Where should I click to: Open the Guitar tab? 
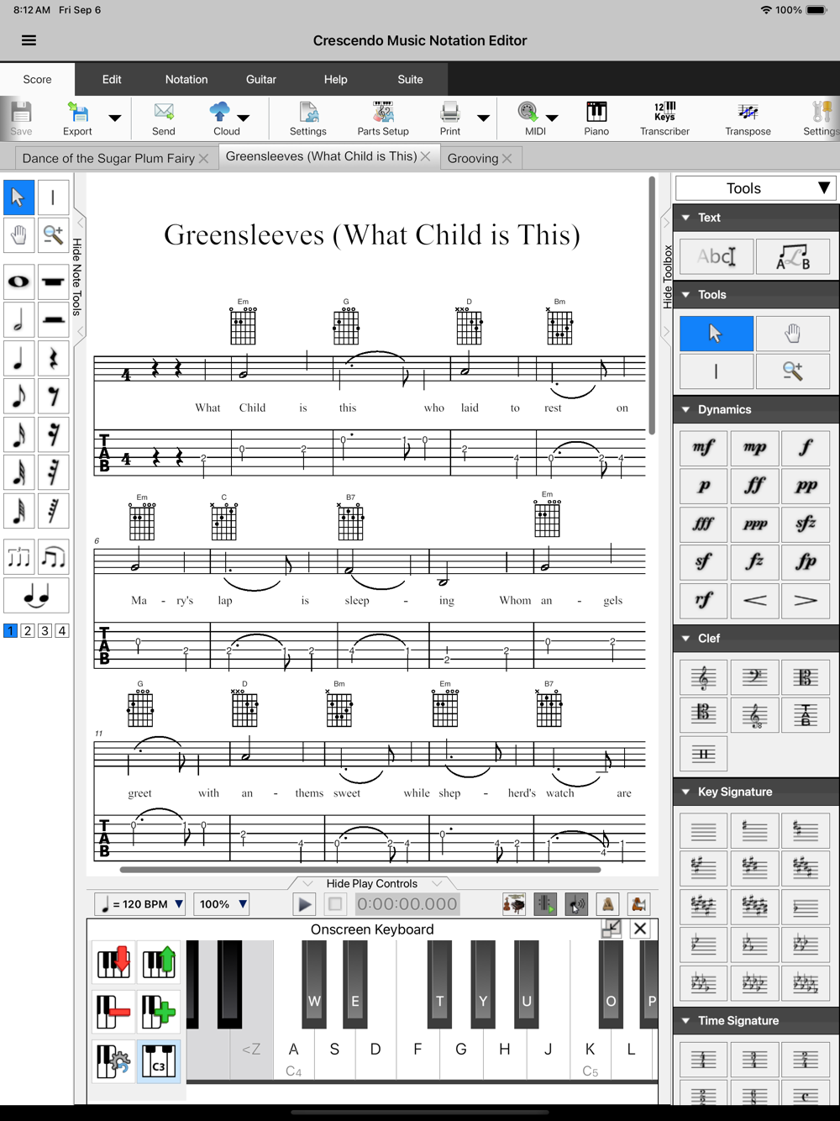tap(261, 79)
